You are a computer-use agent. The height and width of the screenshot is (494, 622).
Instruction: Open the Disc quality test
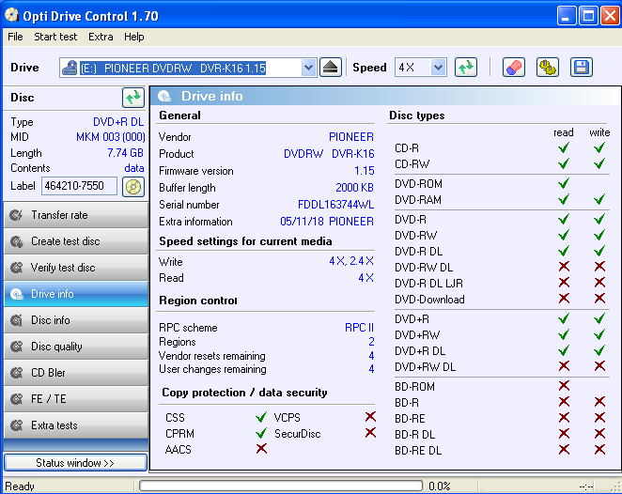[76, 347]
